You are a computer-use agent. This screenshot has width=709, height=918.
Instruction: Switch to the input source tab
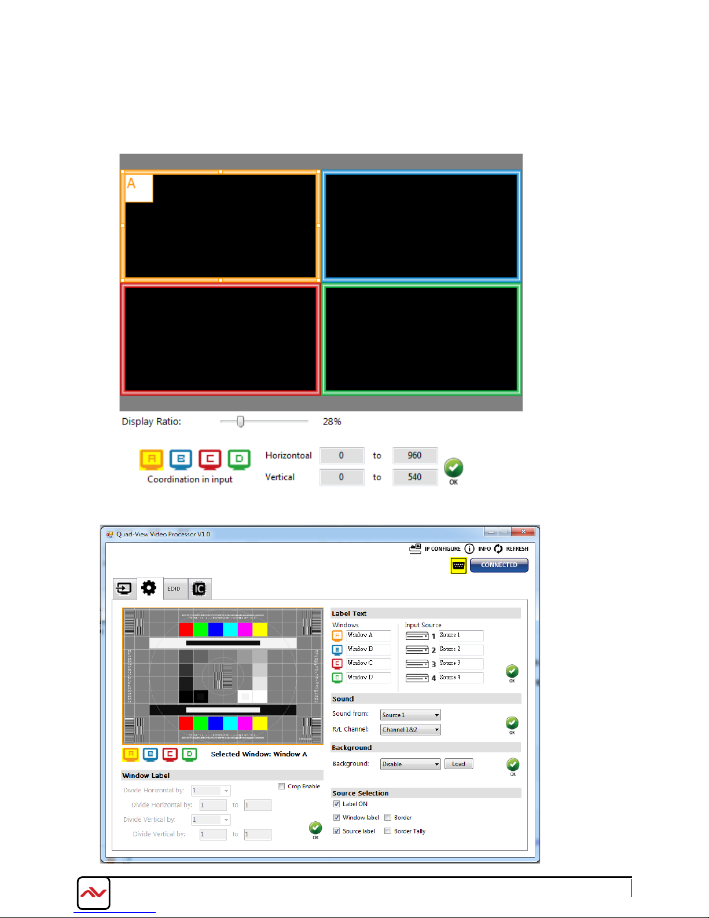pos(124,588)
